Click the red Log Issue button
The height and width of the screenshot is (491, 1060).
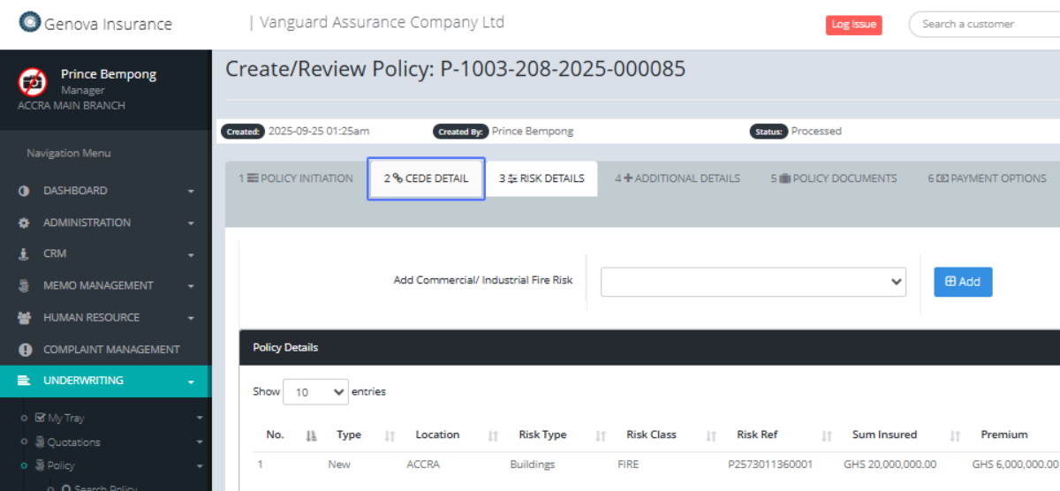853,25
